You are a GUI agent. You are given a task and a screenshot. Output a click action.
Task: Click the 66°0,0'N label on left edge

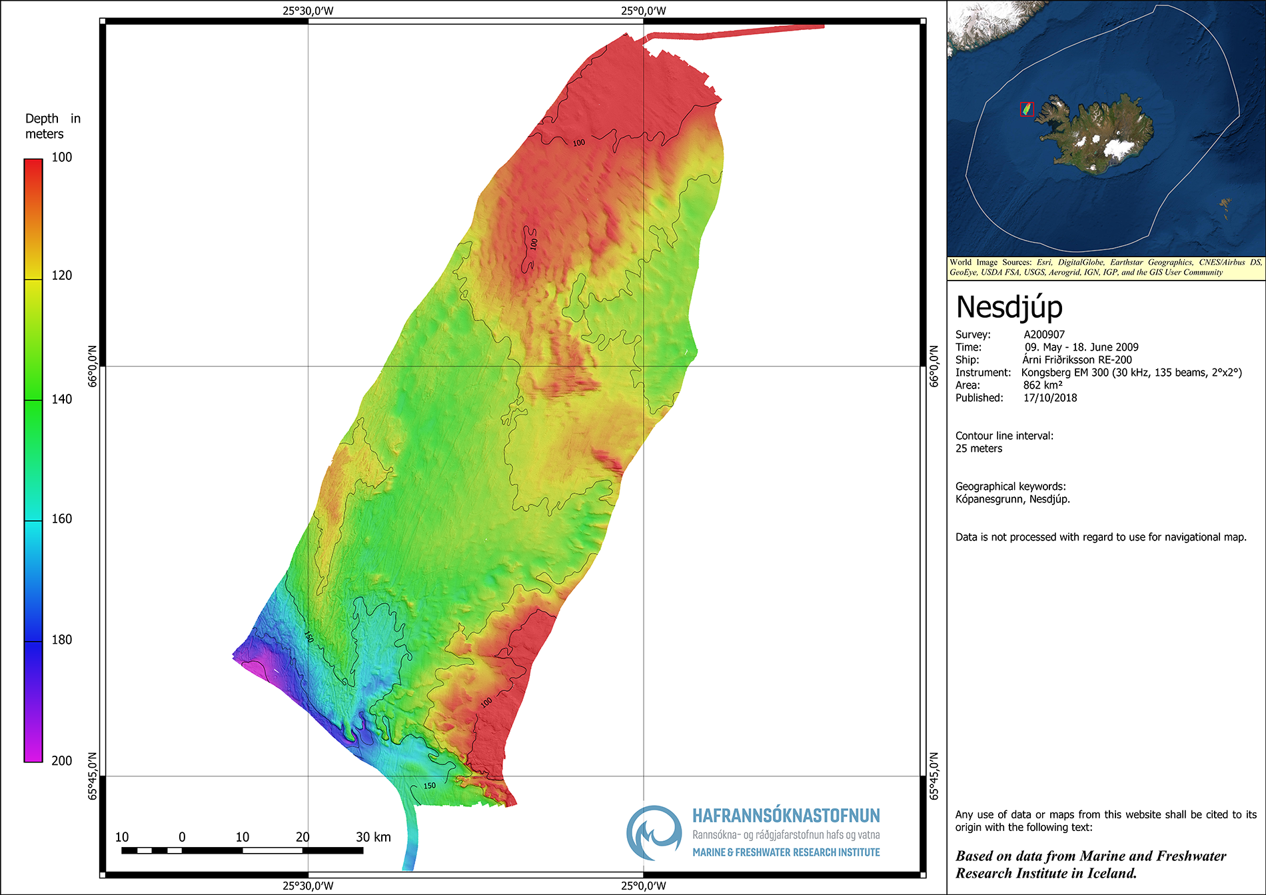click(x=93, y=366)
